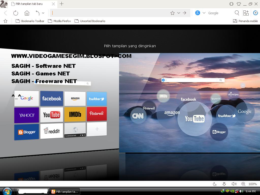This screenshot has width=260, height=195.
Task: Open the search engine selector dropdown
Action: click(x=204, y=13)
